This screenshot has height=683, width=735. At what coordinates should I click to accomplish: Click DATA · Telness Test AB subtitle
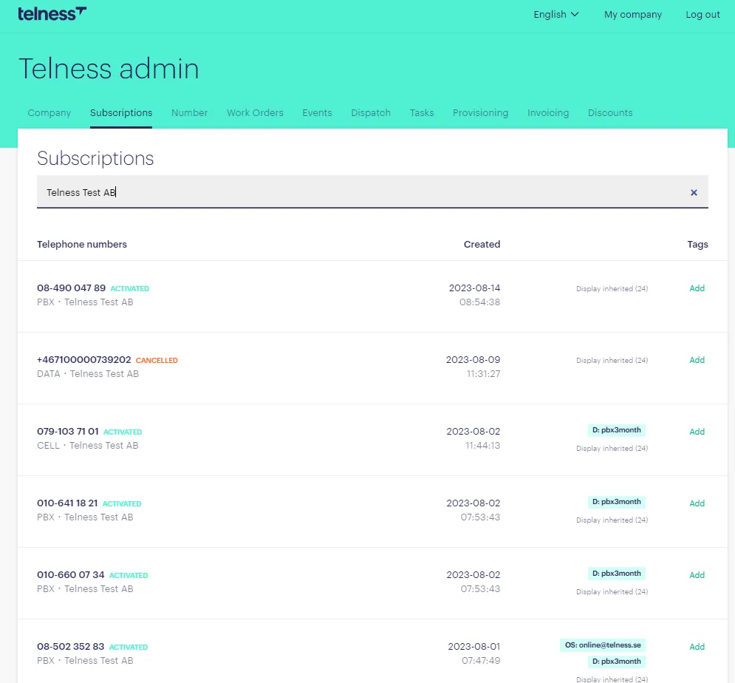[88, 374]
